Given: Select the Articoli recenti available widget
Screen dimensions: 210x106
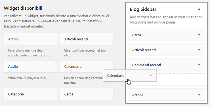Looking at the screenshot, I should point(87,39).
